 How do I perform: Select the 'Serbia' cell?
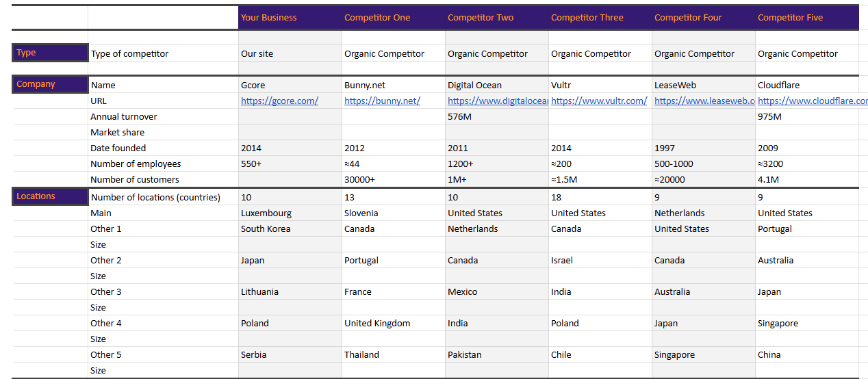(290, 355)
